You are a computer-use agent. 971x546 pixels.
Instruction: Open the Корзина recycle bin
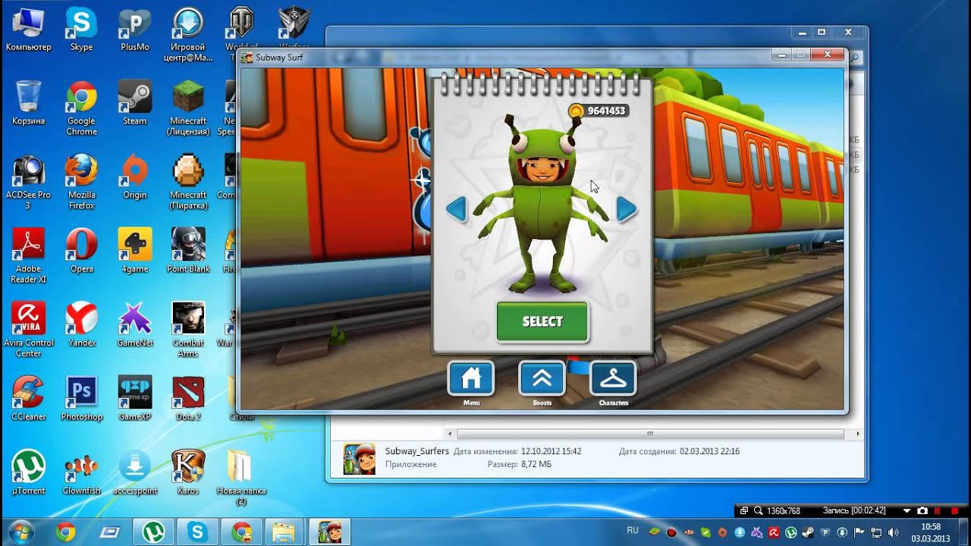28,102
